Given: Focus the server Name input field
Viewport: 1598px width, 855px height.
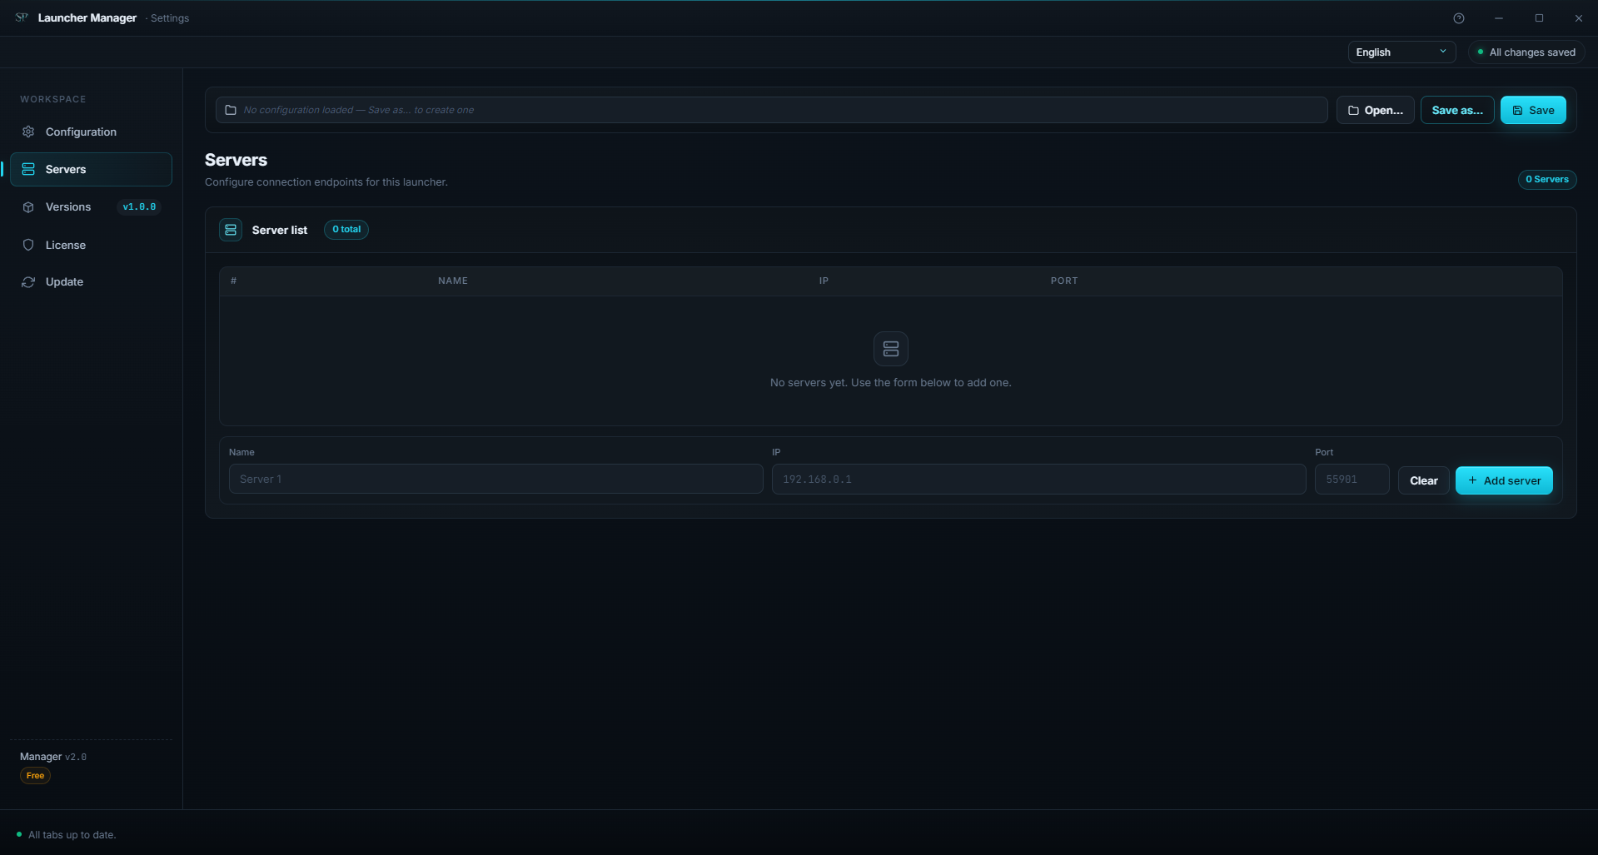Looking at the screenshot, I should [x=495, y=479].
